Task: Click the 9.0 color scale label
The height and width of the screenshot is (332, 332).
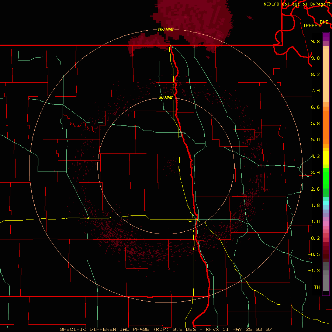Action: click(315, 58)
